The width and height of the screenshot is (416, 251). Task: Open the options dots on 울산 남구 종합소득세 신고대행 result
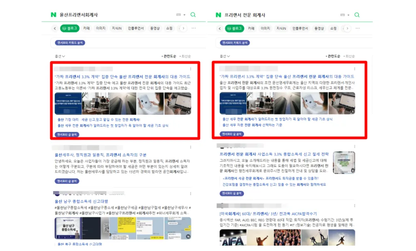point(190,194)
